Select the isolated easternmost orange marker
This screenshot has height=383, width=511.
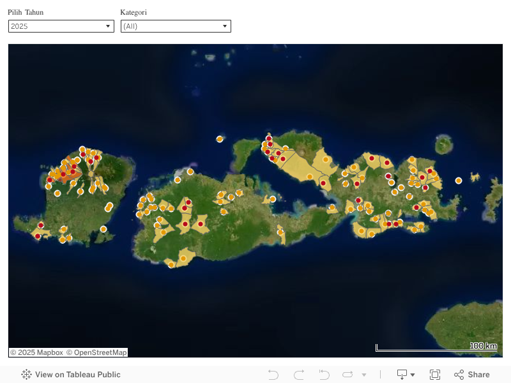[459, 181]
